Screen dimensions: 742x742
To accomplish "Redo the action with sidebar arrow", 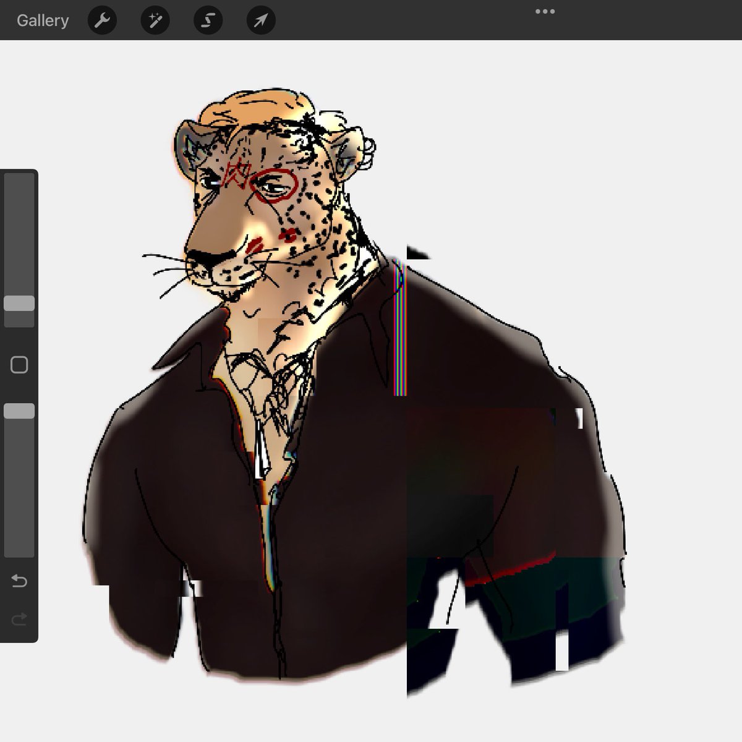I will (19, 618).
